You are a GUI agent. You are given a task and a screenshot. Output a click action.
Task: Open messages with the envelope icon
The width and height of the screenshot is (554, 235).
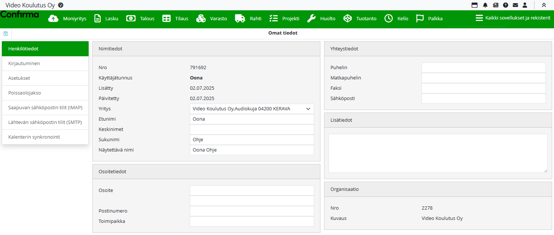pyautogui.click(x=515, y=5)
